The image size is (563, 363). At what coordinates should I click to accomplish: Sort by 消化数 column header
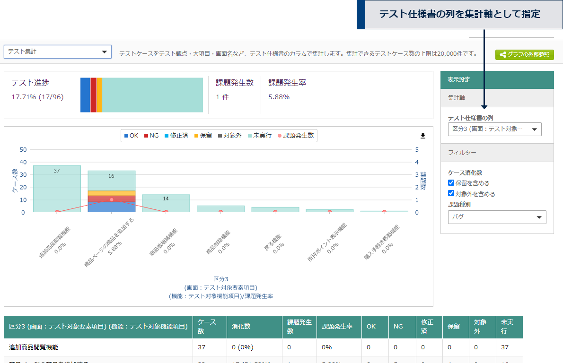(254, 327)
